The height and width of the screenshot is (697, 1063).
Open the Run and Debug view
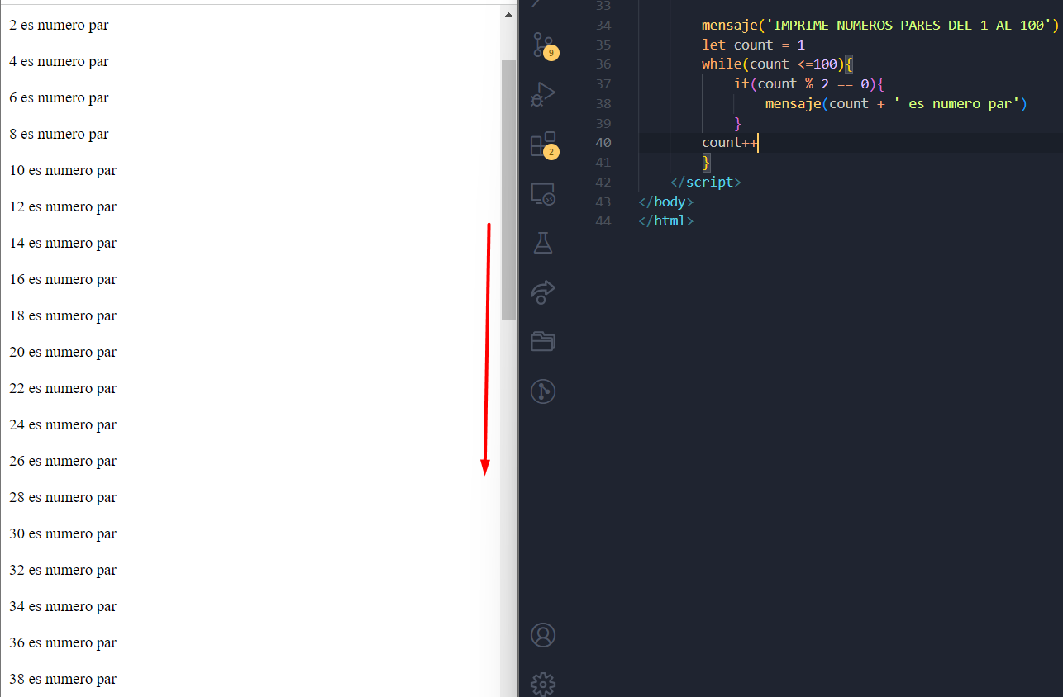click(543, 94)
